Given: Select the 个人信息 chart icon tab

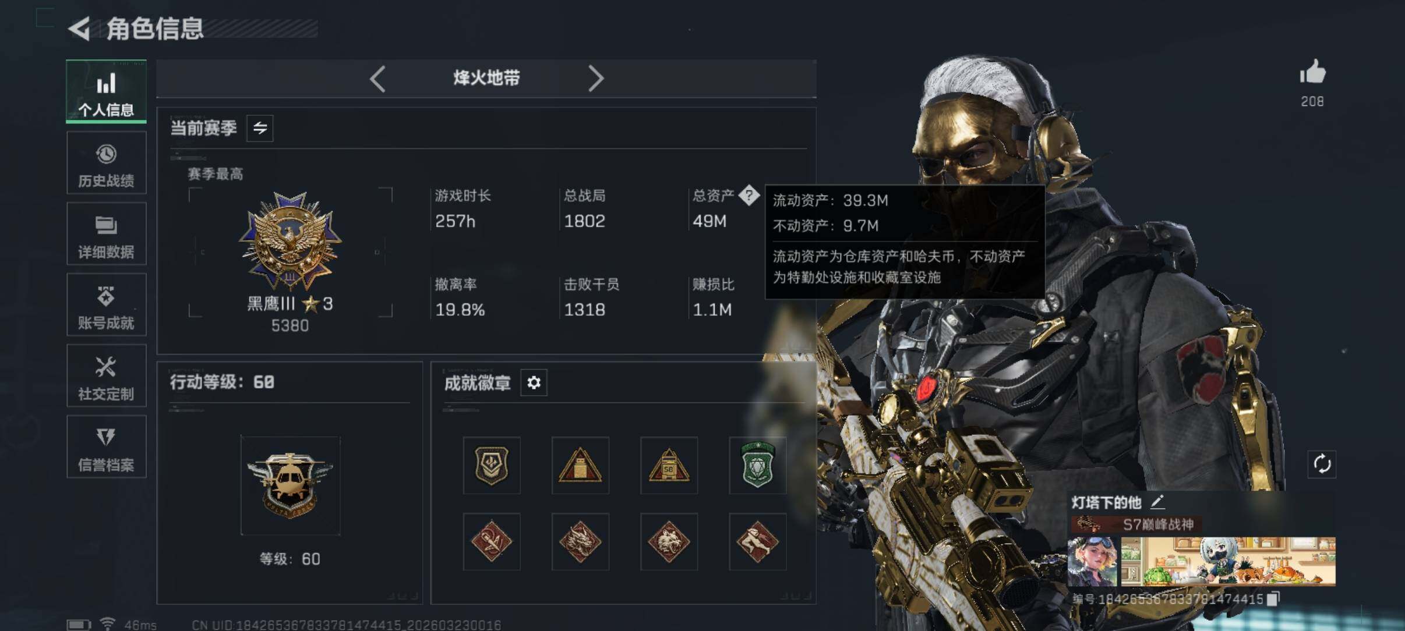Looking at the screenshot, I should (106, 91).
